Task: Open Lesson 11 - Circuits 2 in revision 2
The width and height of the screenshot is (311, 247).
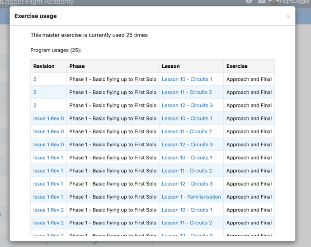Action: pyautogui.click(x=187, y=92)
